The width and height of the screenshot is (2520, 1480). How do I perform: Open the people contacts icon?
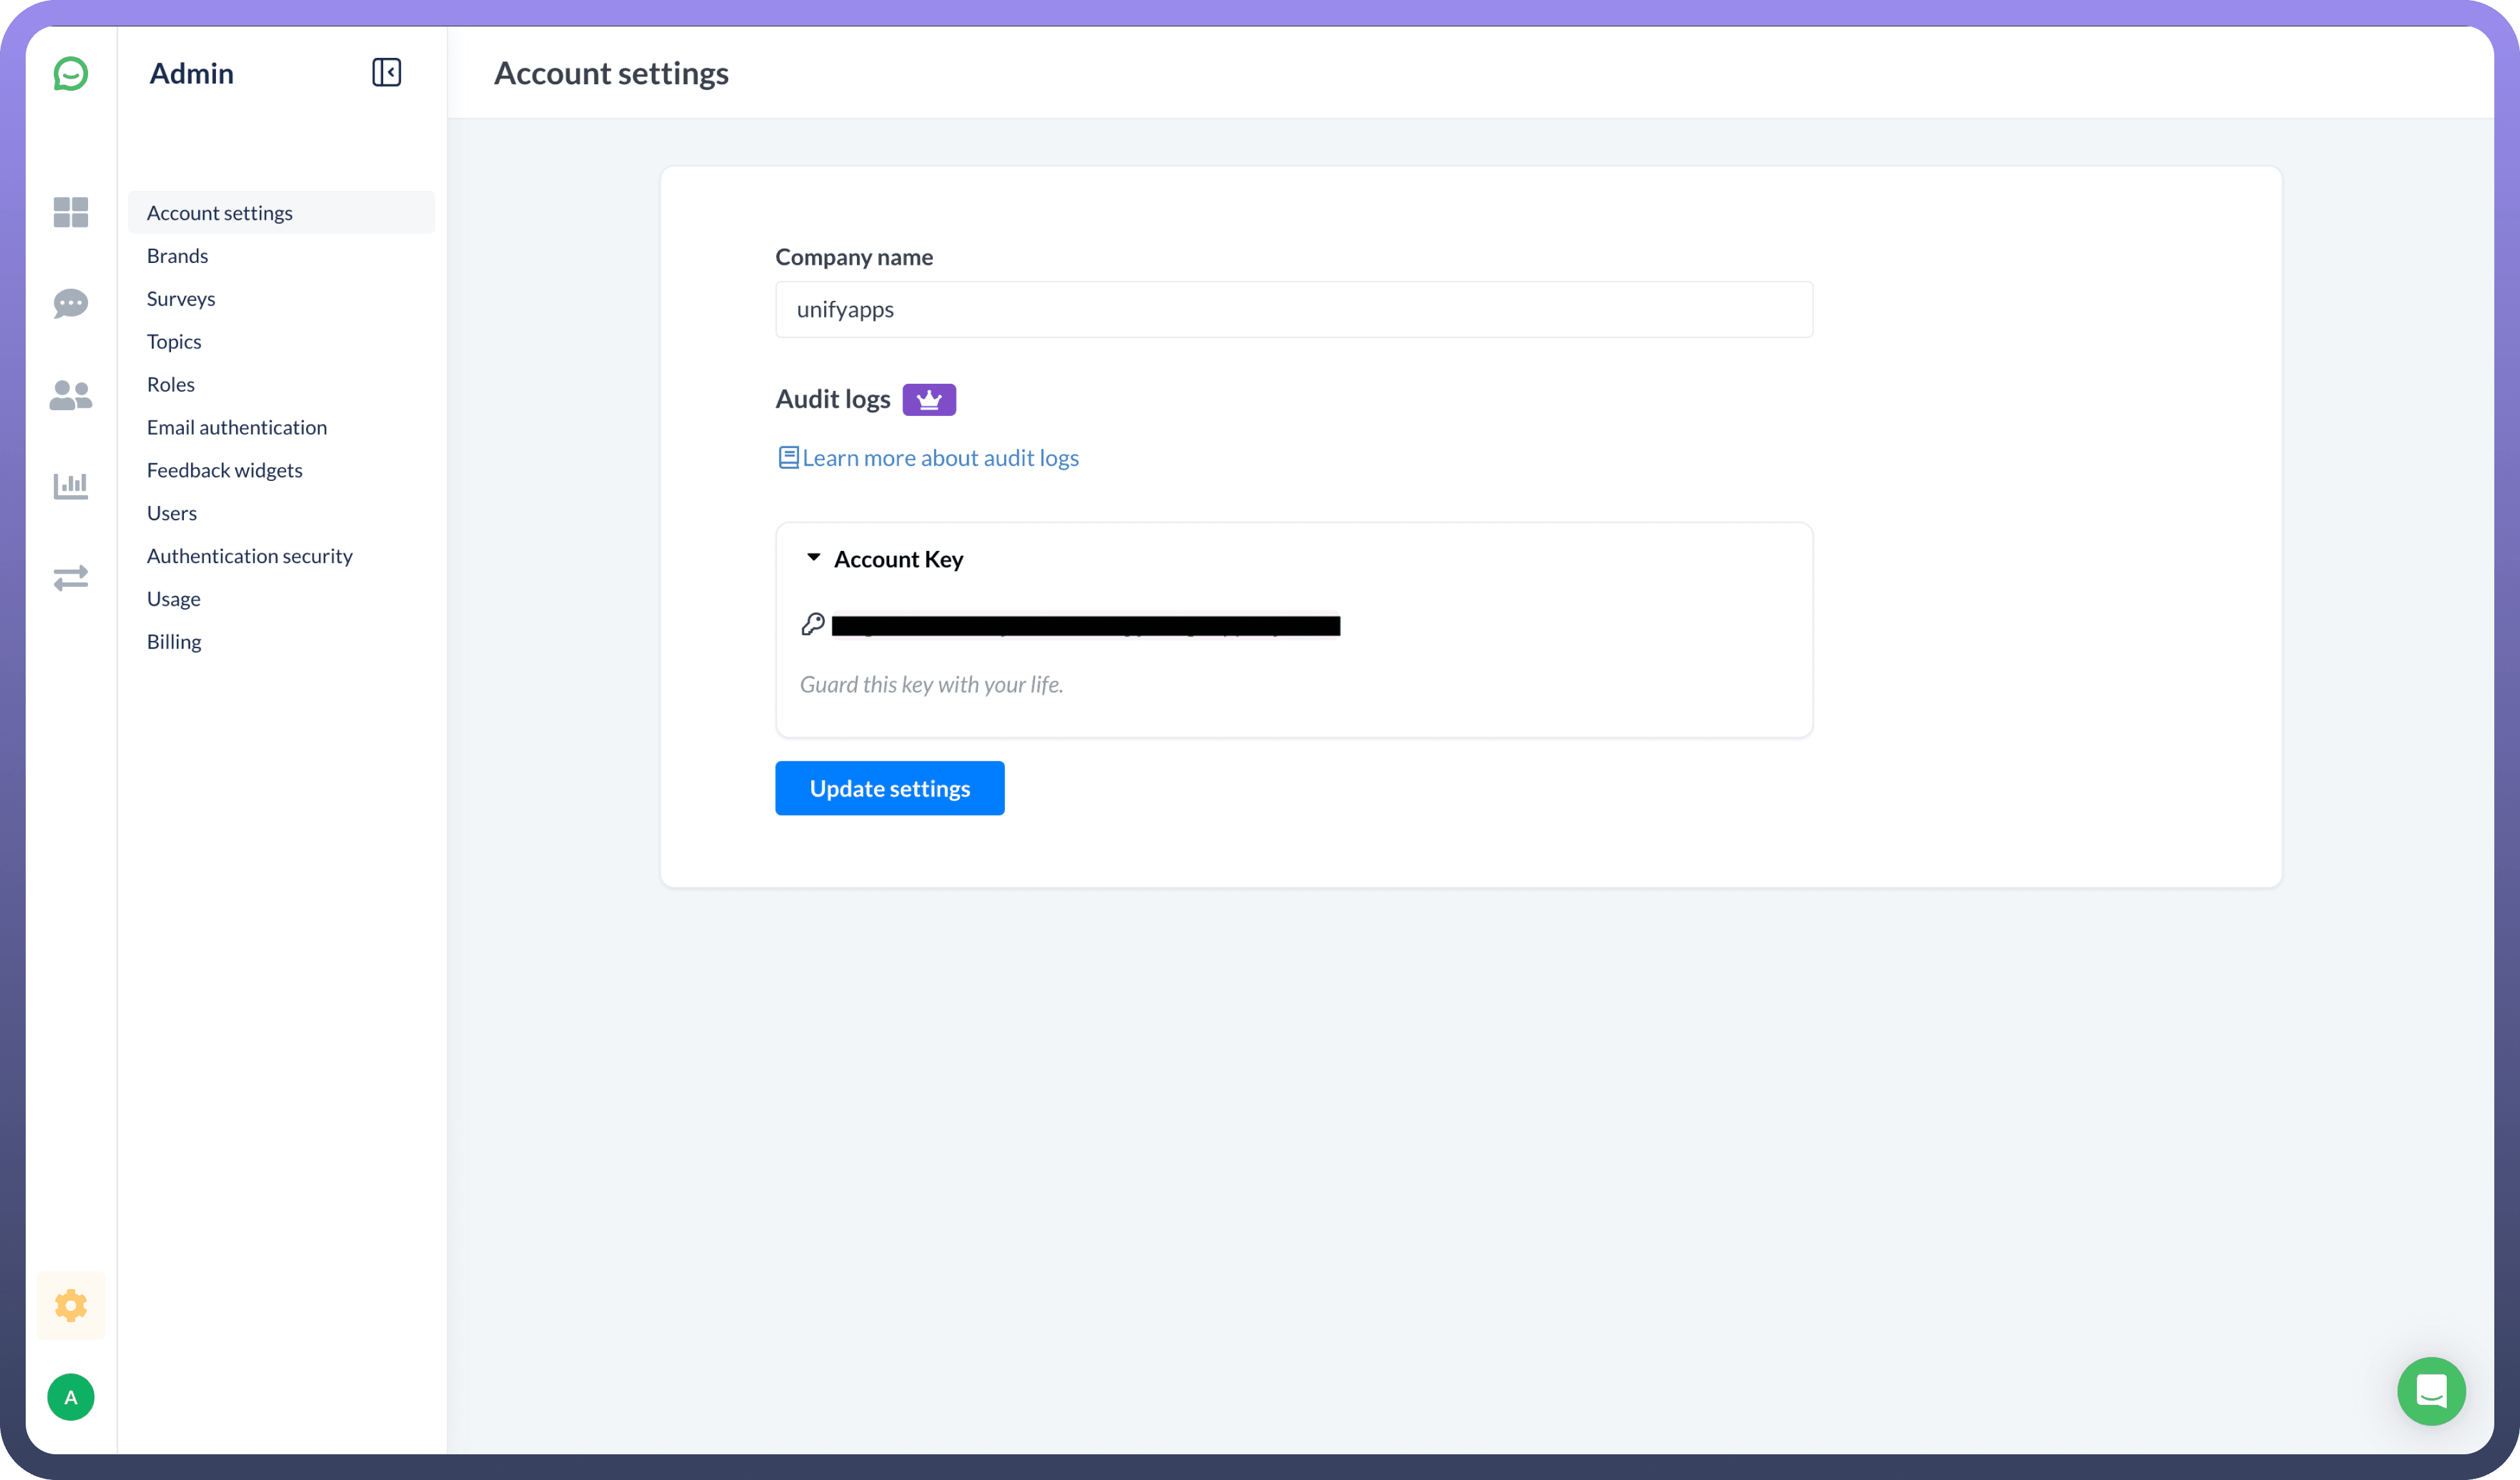click(x=70, y=395)
